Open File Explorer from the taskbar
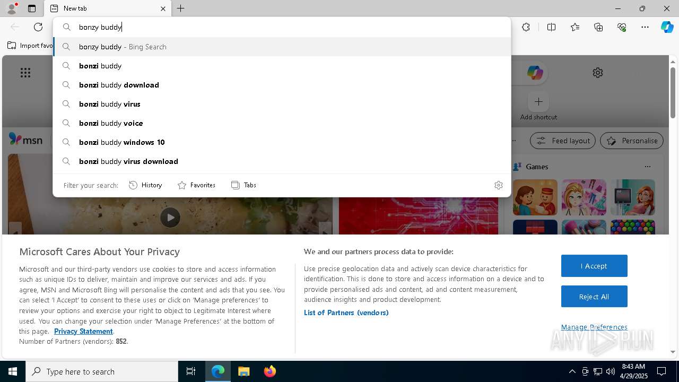Image resolution: width=679 pixels, height=382 pixels. pyautogui.click(x=243, y=371)
